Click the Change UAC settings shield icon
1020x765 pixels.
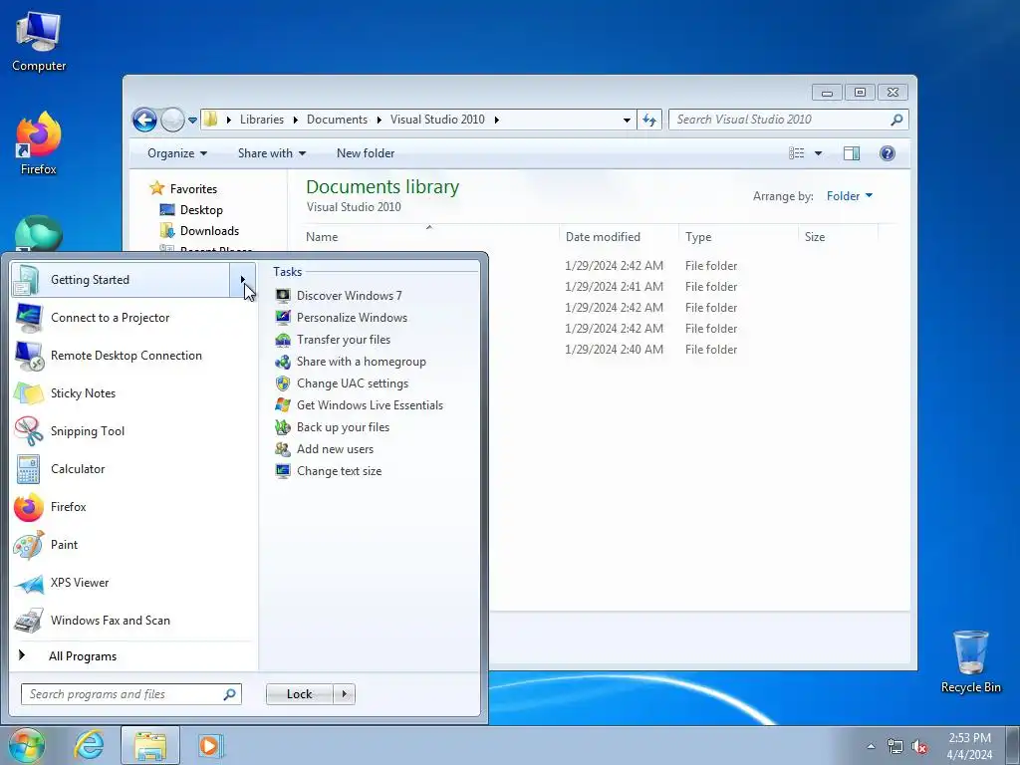[x=282, y=383]
